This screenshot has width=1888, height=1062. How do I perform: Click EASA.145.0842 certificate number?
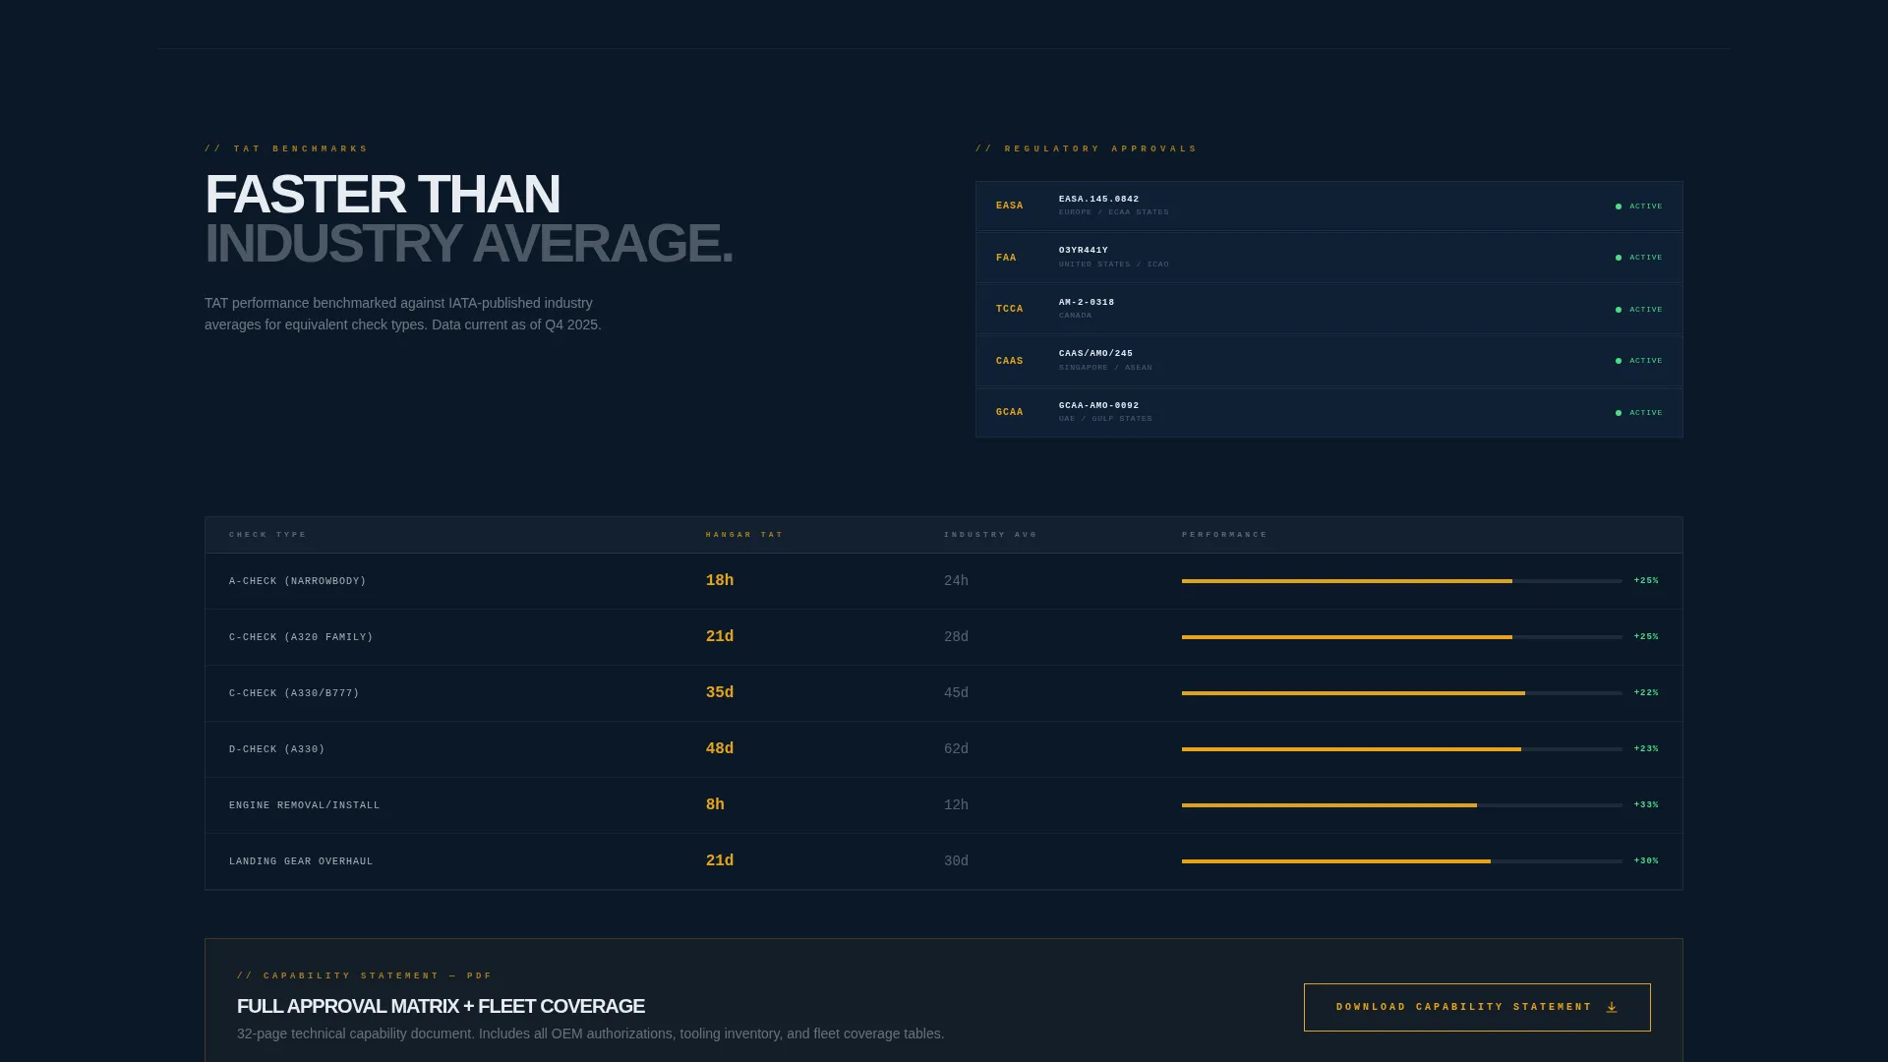pyautogui.click(x=1098, y=199)
